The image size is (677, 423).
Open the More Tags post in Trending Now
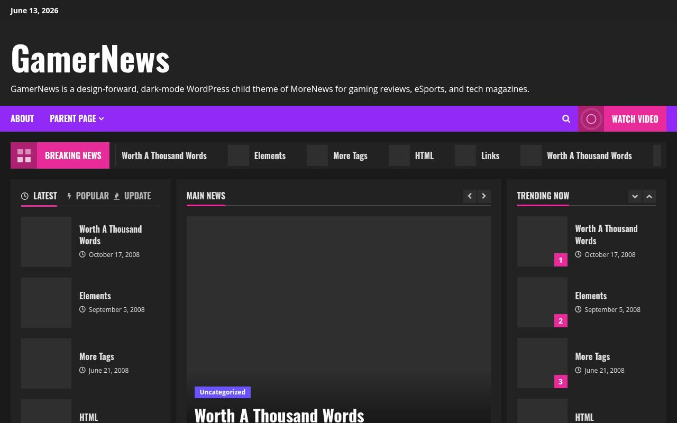[592, 356]
